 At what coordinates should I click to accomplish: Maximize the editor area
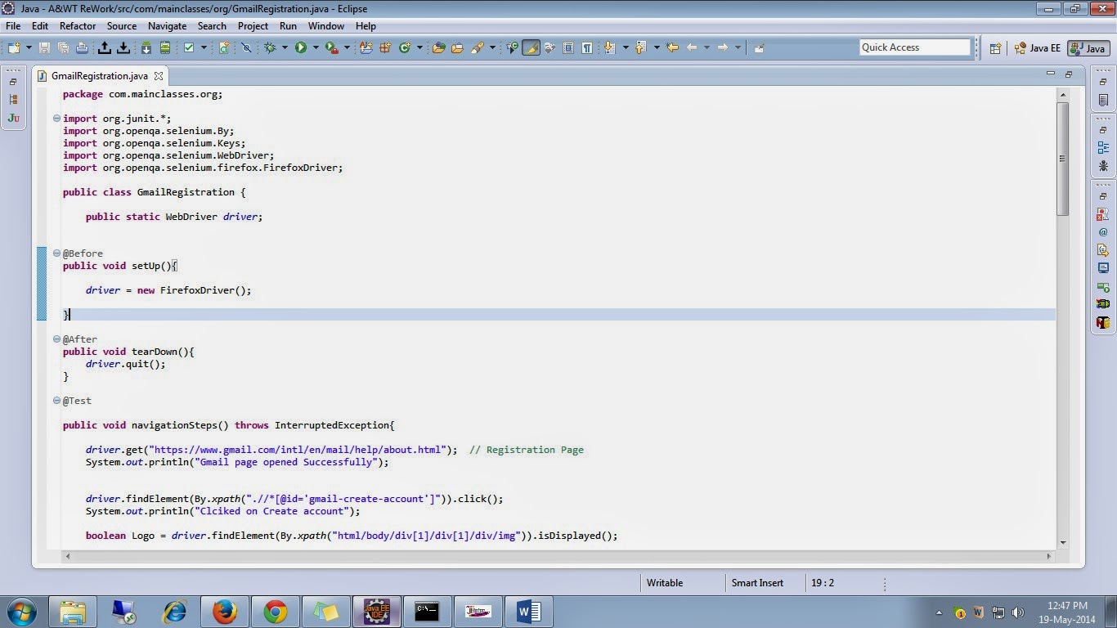coord(1068,74)
